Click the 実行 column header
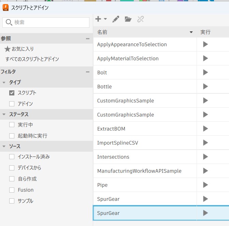The image size is (229, 226). point(205,32)
